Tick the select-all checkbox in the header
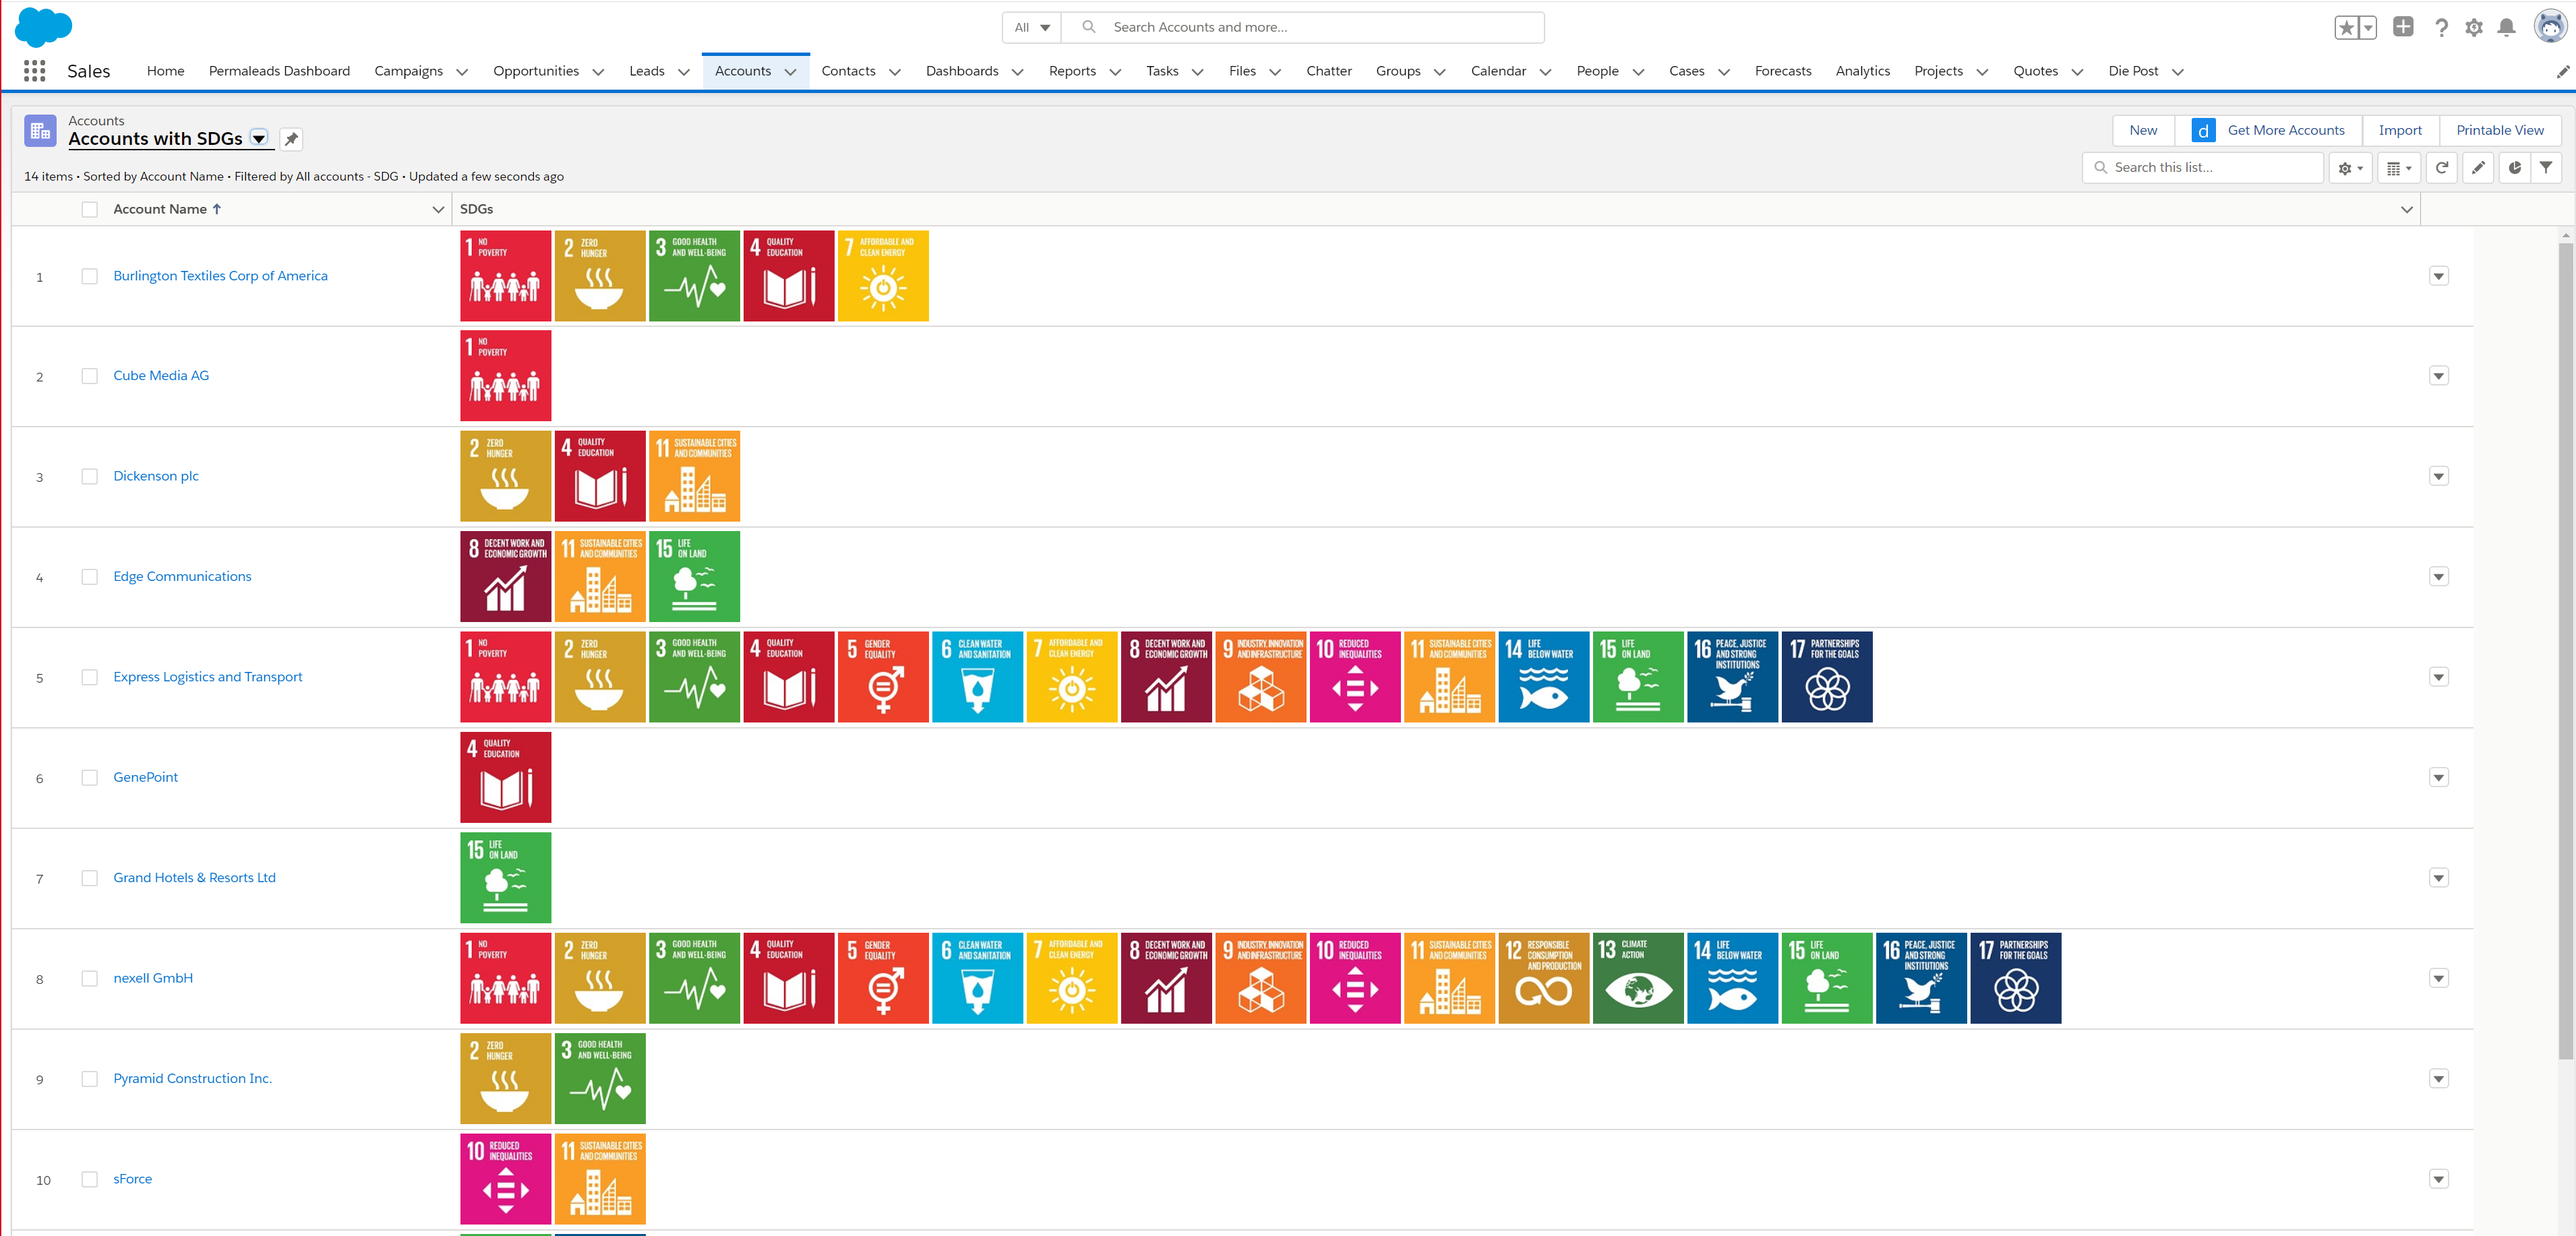The width and height of the screenshot is (2576, 1236). tap(89, 209)
